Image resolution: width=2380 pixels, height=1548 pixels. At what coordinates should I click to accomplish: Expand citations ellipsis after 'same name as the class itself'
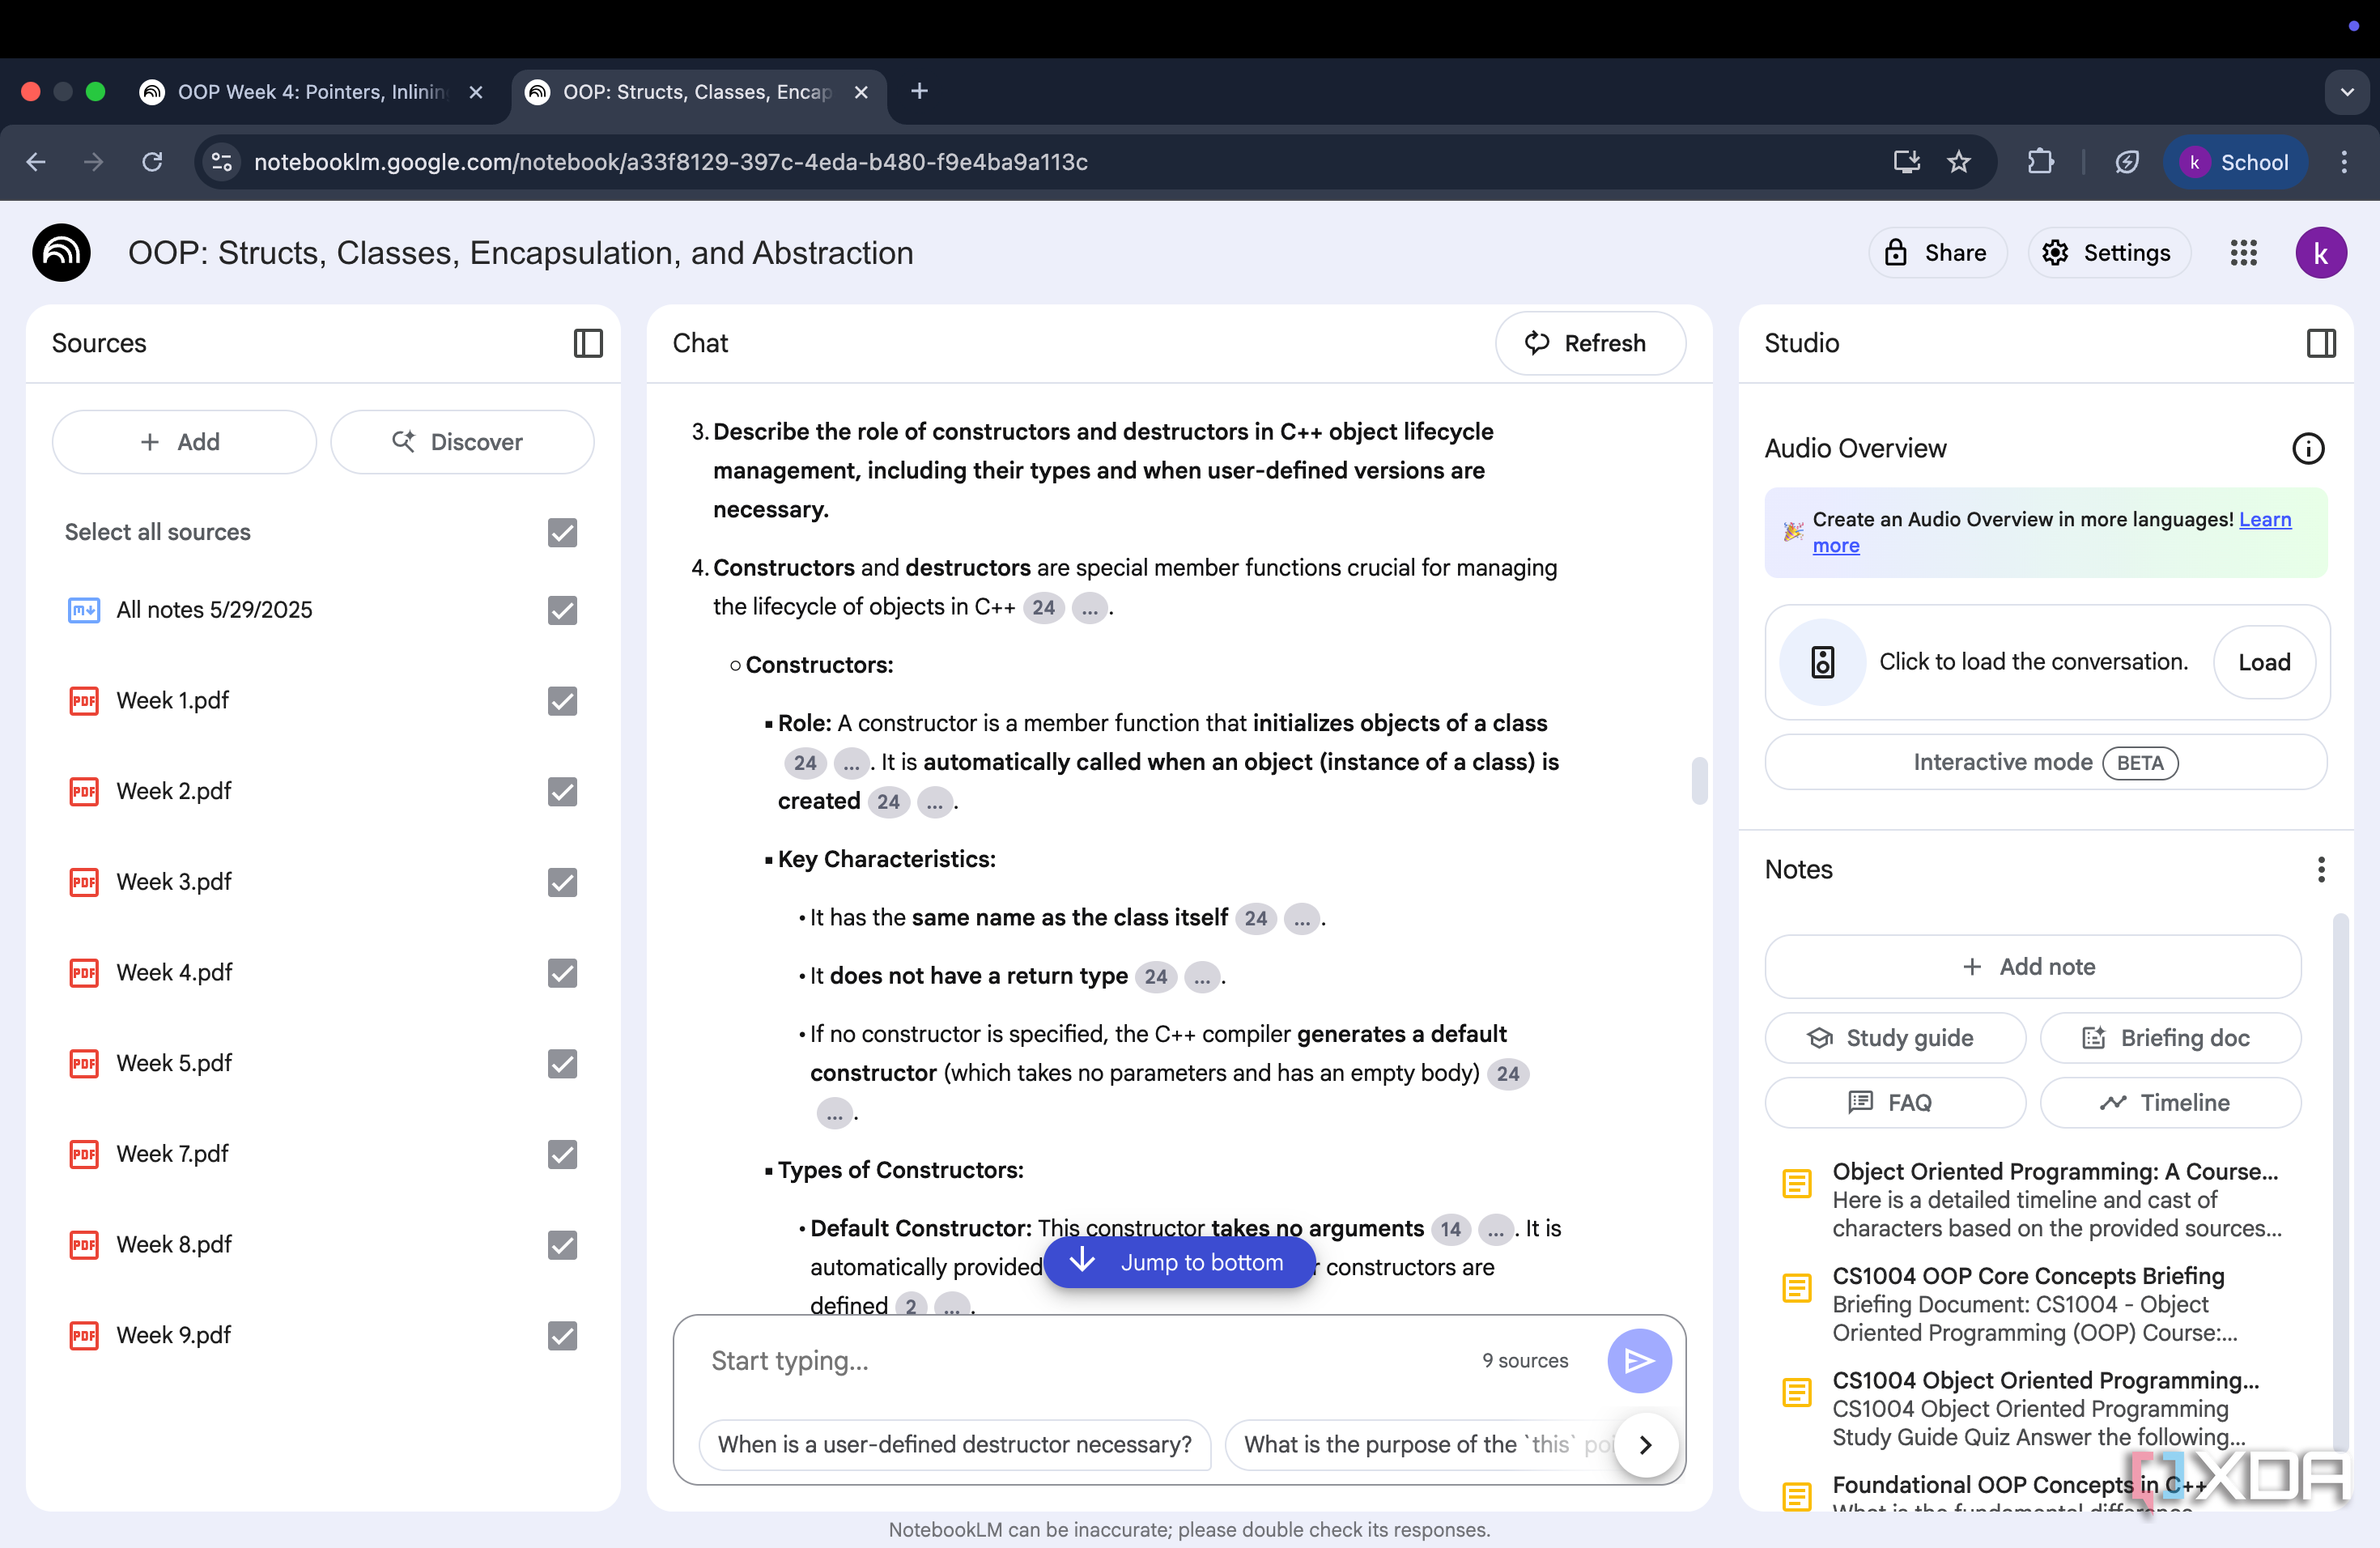point(1302,918)
